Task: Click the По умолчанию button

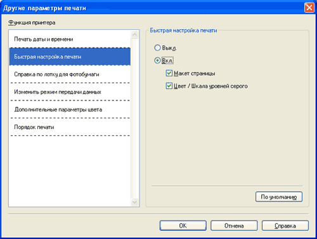Action: pyautogui.click(x=279, y=197)
